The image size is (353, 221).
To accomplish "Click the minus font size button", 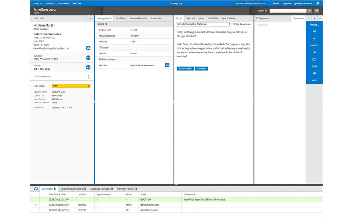I will tap(308, 19).
